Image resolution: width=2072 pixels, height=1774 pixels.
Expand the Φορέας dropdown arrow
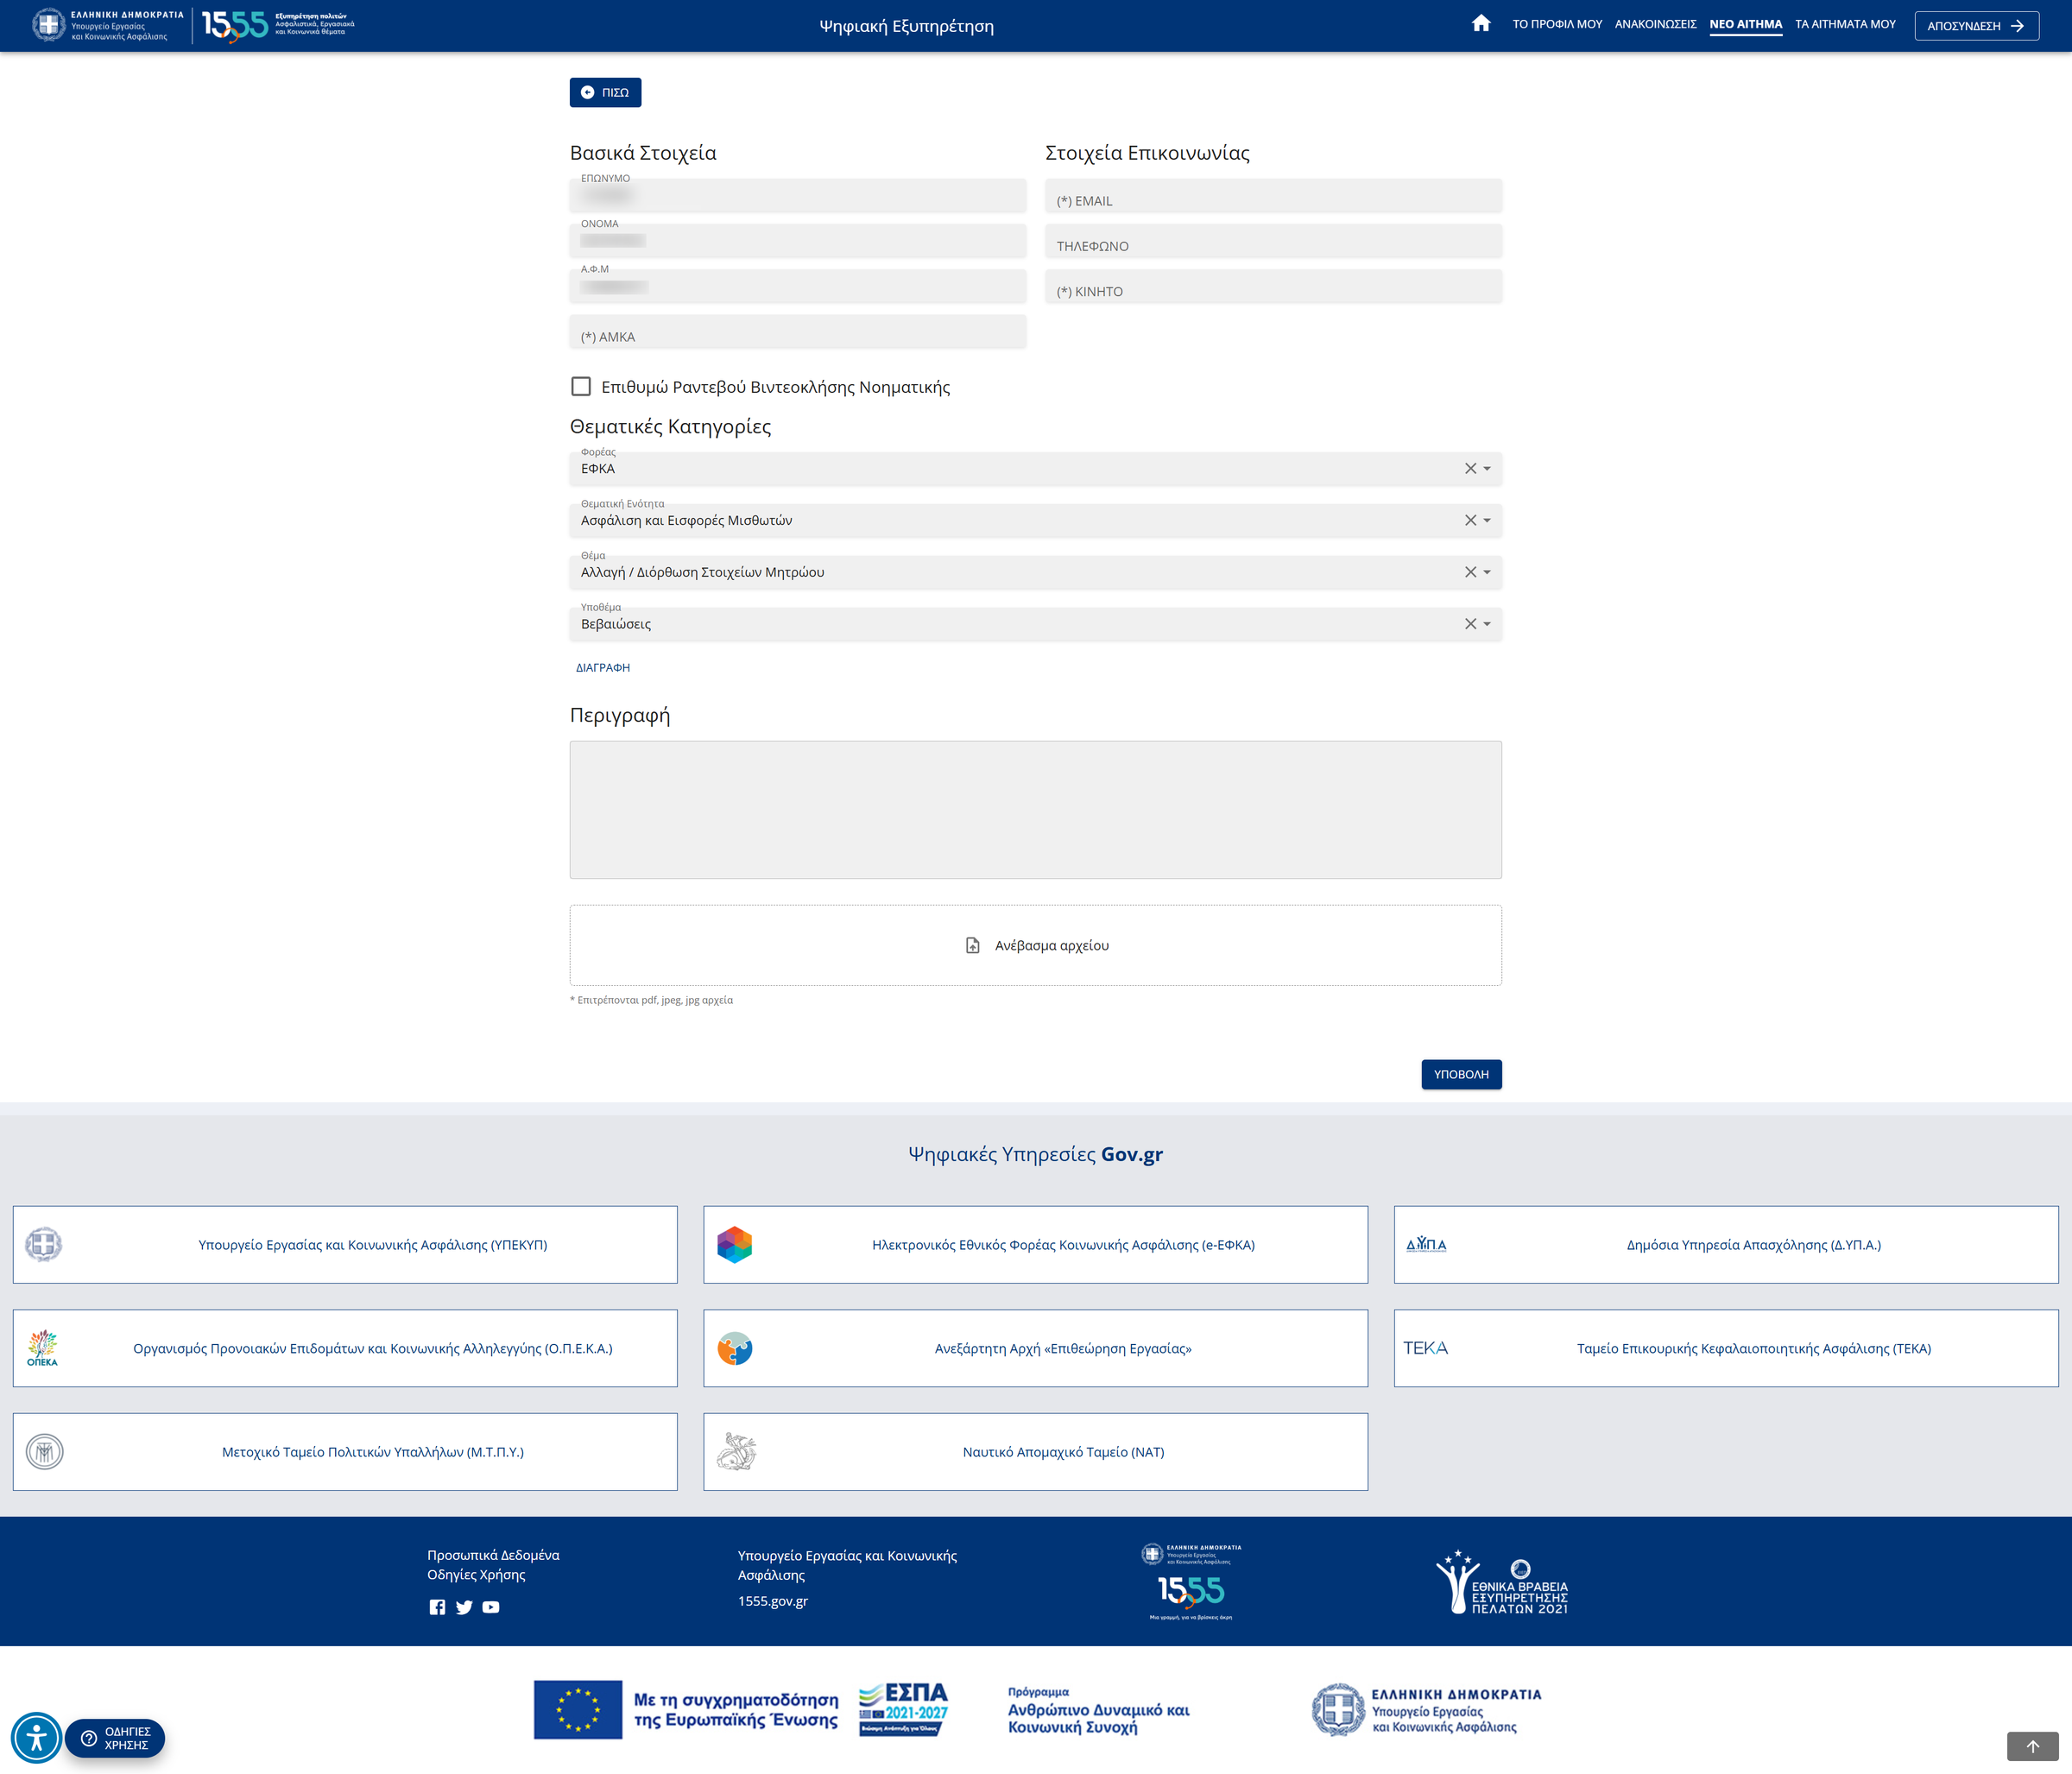click(1487, 469)
